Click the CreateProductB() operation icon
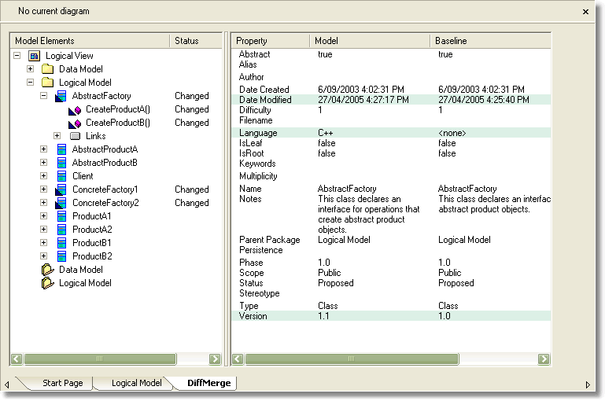The width and height of the screenshot is (605, 401). pyautogui.click(x=74, y=123)
